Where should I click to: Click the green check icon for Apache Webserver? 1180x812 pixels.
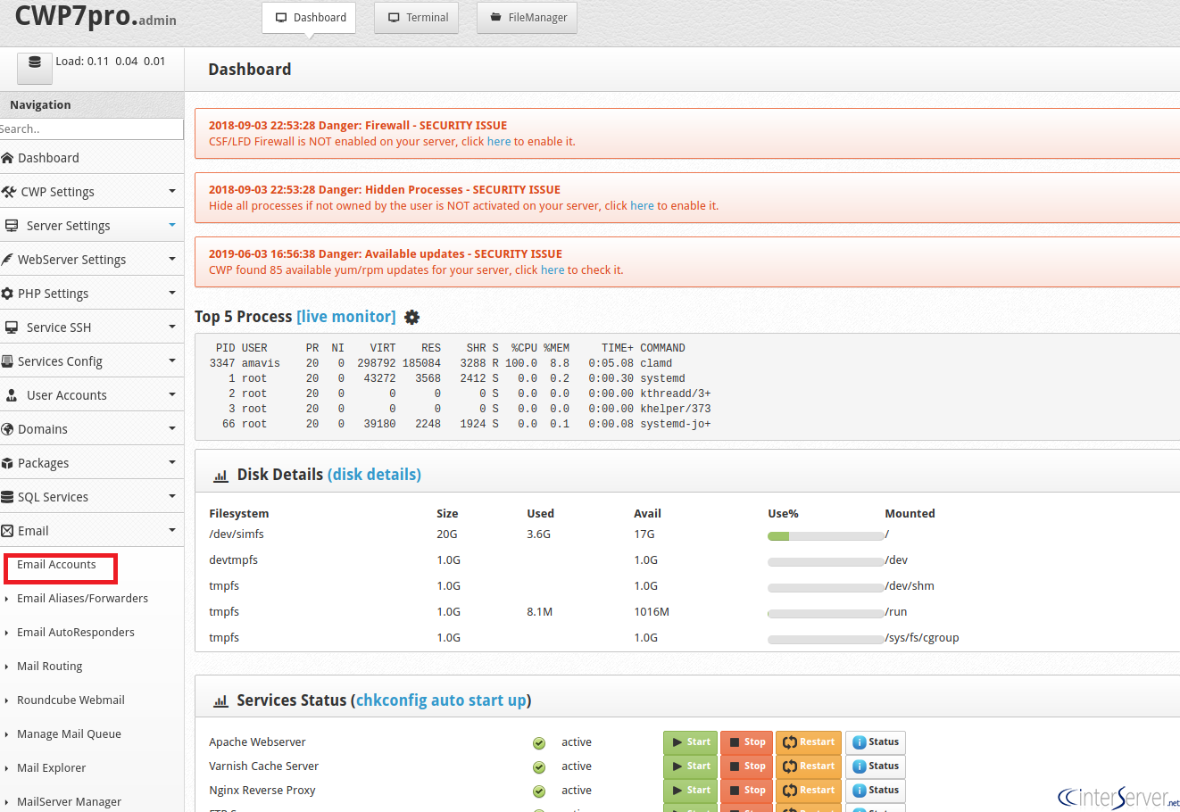539,743
